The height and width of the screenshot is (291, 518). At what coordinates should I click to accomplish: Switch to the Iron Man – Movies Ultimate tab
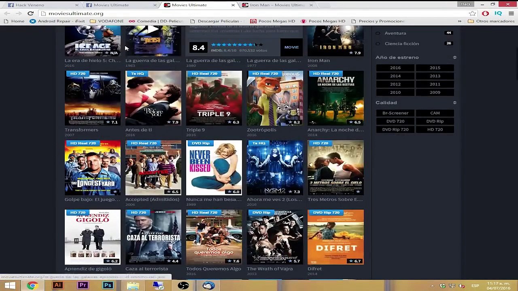pos(277,5)
